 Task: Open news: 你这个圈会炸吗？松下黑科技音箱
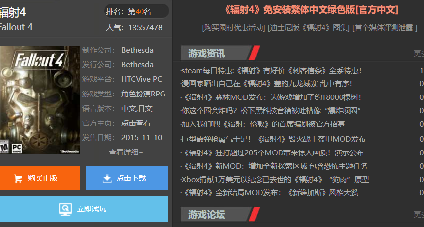(270, 111)
